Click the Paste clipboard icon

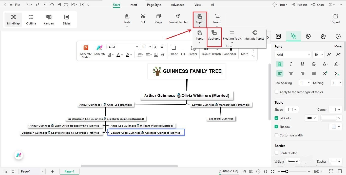click(127, 16)
